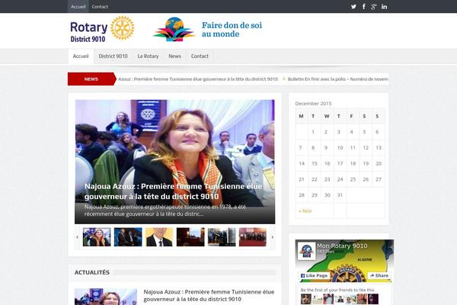Click December 2015 calendar title
457x305 pixels.
point(313,104)
